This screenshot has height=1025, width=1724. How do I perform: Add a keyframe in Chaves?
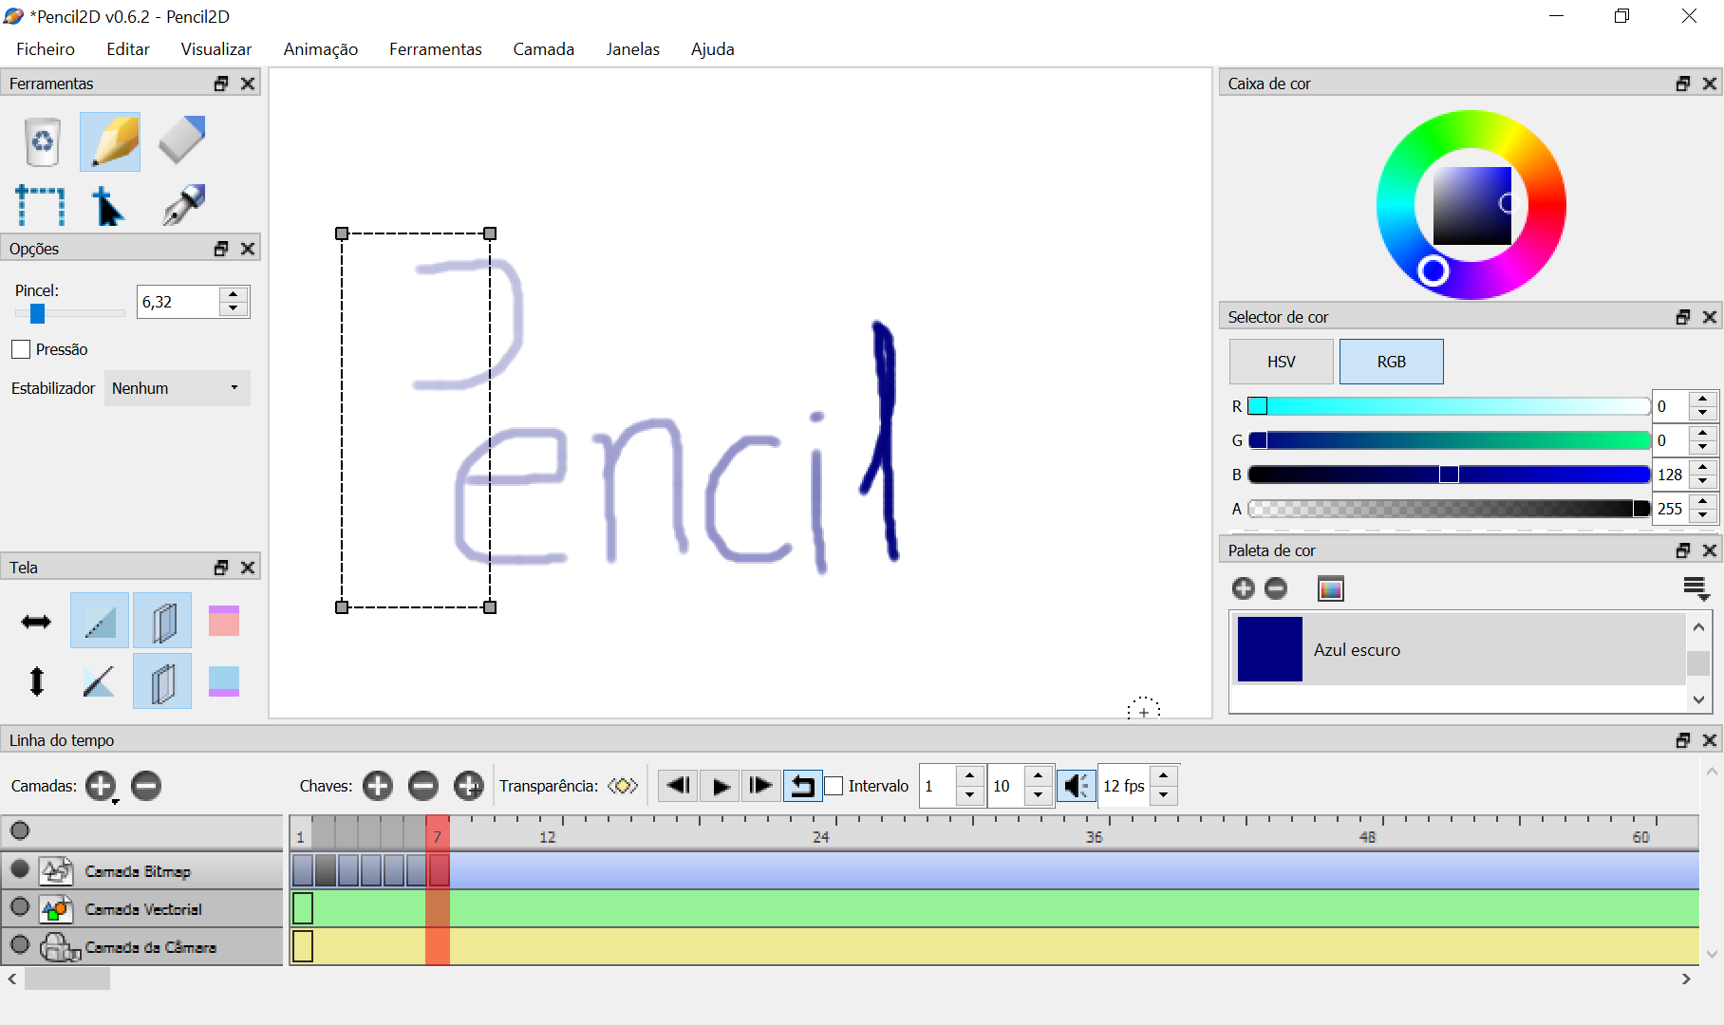coord(378,786)
